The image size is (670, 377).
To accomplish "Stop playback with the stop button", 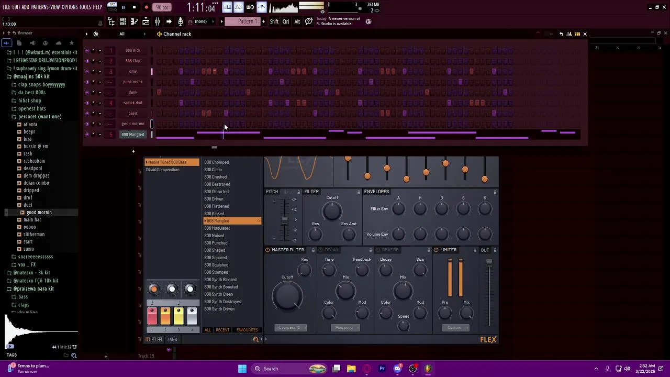I will [134, 7].
